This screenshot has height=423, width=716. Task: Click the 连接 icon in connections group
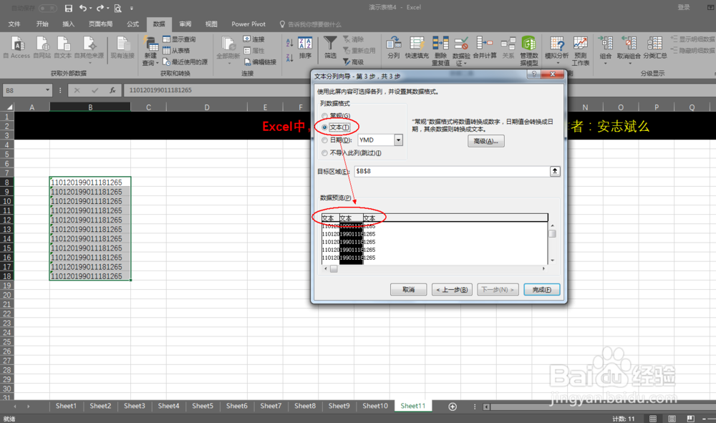click(247, 39)
